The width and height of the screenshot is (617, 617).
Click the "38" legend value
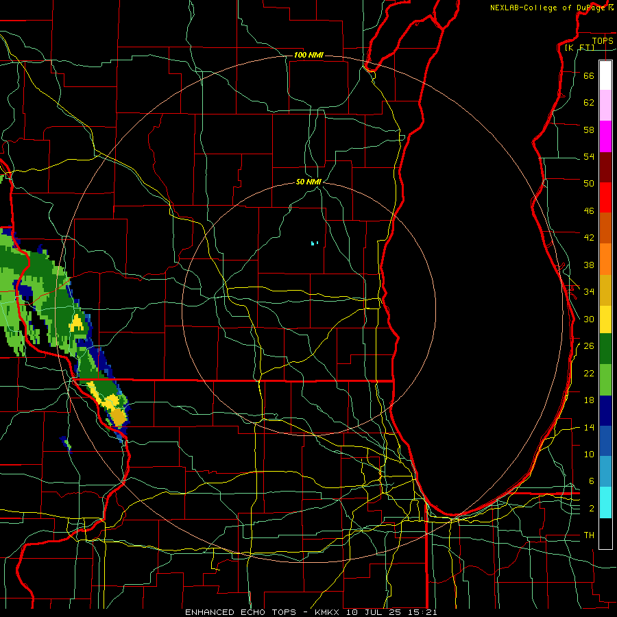click(x=589, y=265)
